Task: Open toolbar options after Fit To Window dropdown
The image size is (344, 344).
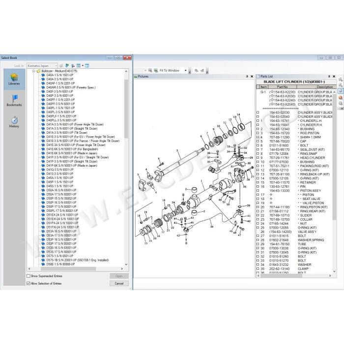Action: [190, 71]
